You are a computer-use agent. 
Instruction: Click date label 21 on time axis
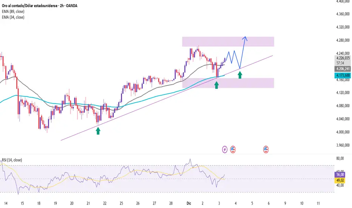click(x=88, y=203)
